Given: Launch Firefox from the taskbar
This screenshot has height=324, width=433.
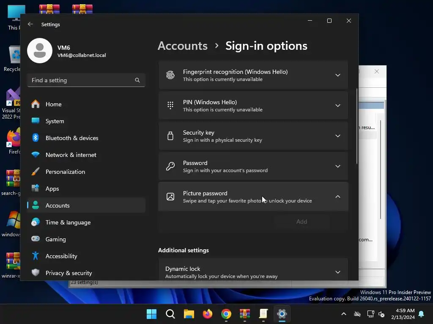Looking at the screenshot, I should (208, 314).
